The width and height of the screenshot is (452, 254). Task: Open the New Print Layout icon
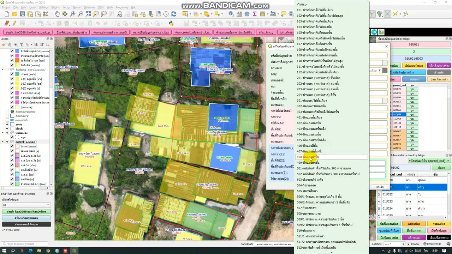[x=30, y=14]
